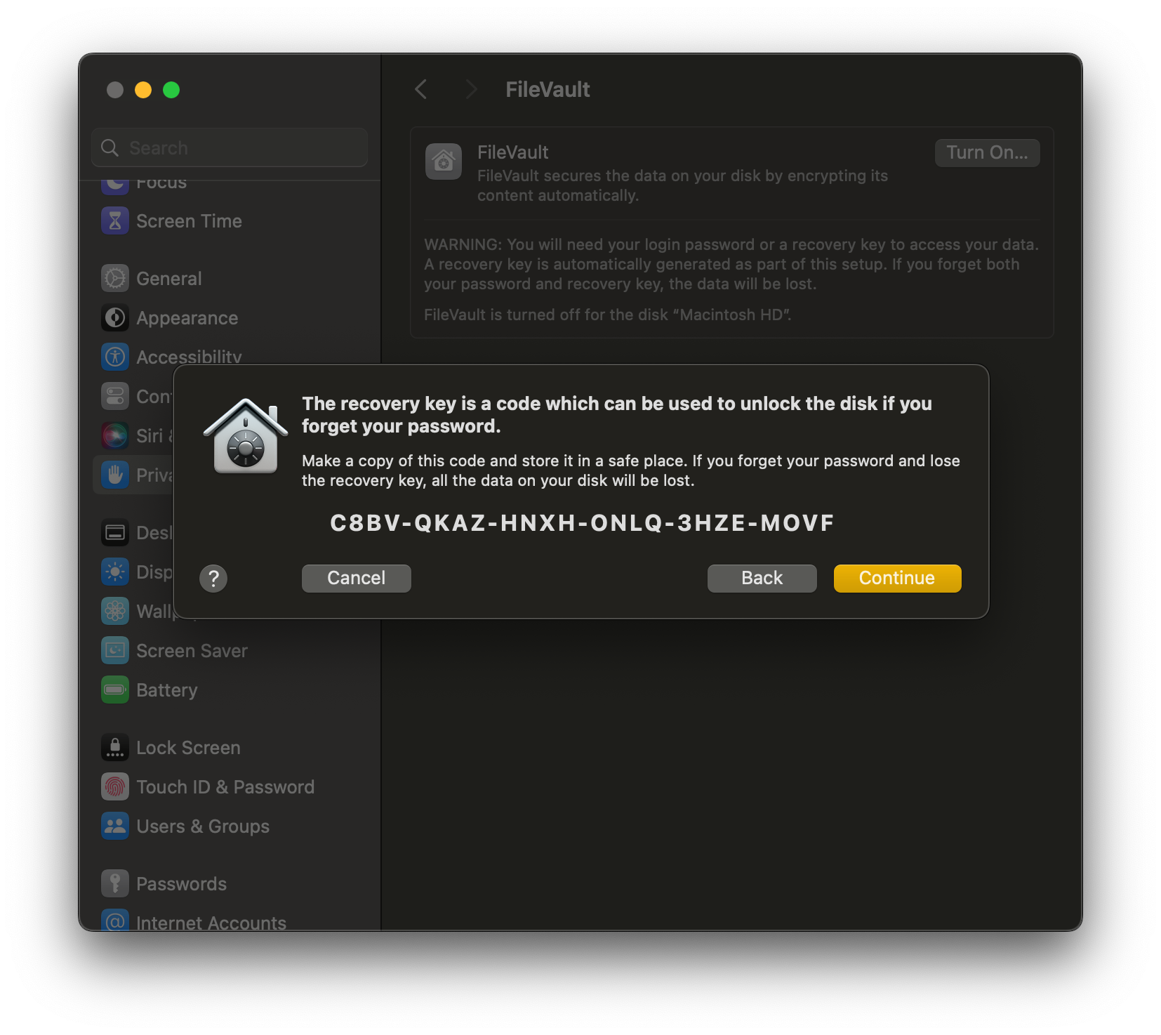Open Accessibility settings

pos(230,357)
